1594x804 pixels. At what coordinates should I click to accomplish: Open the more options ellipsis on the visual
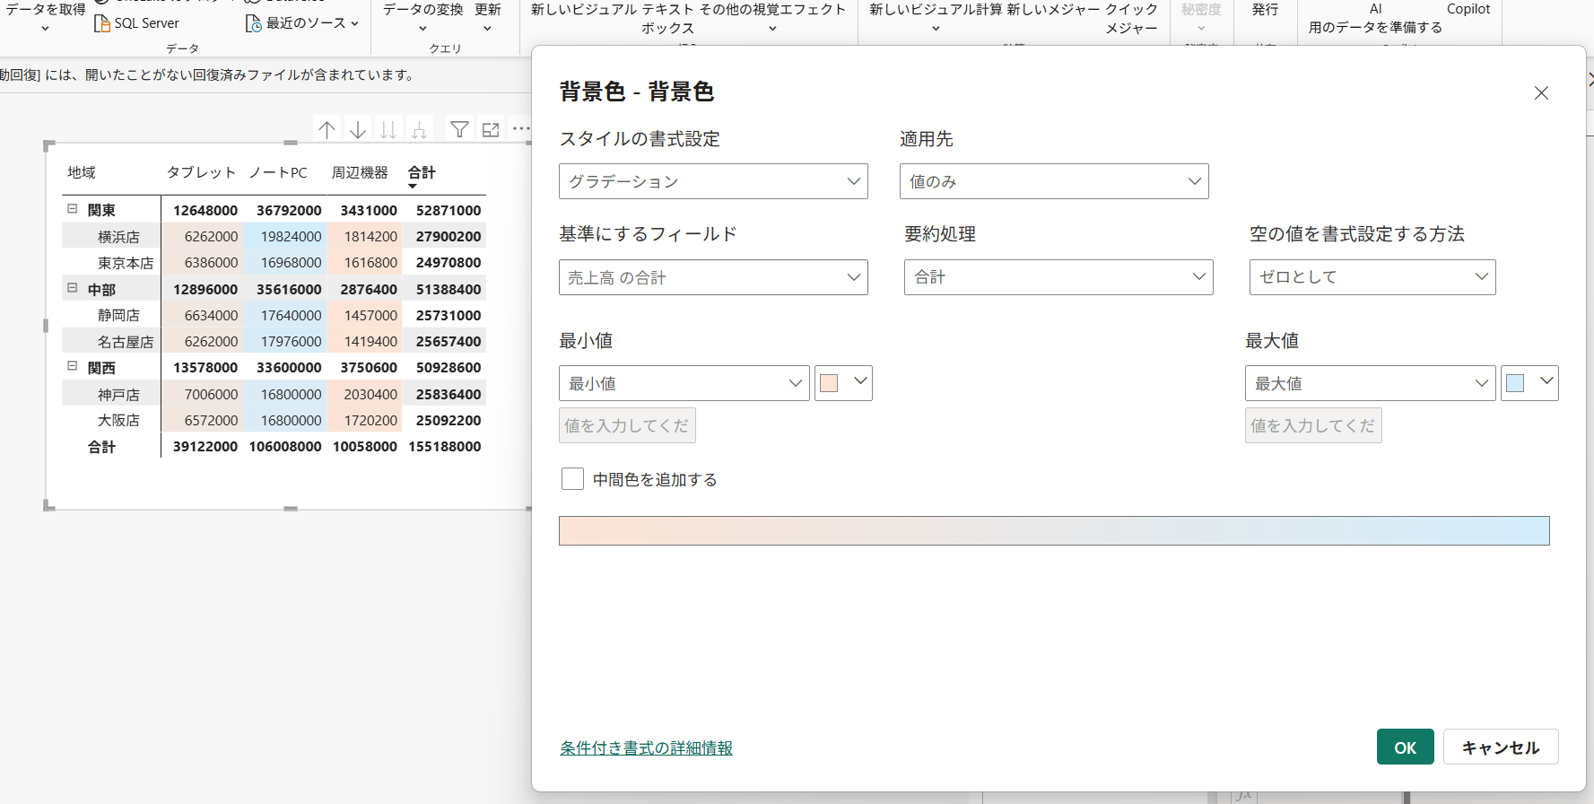pos(521,129)
